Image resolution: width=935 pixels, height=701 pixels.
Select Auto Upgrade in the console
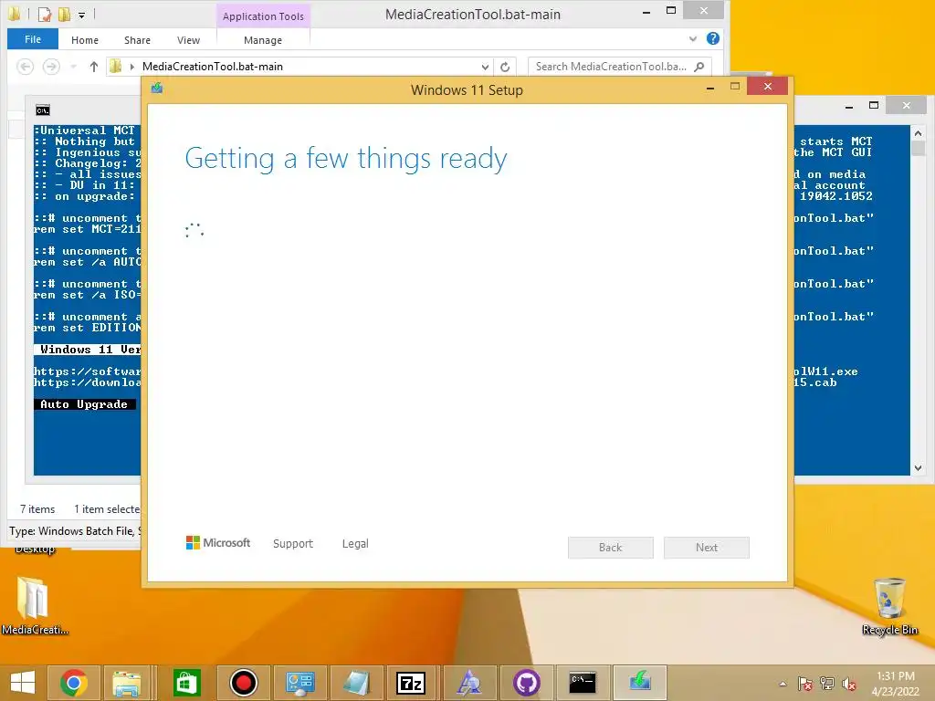[x=84, y=404]
